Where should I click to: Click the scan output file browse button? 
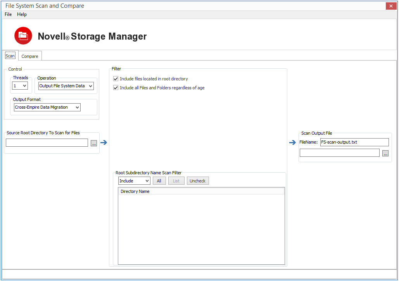point(385,153)
